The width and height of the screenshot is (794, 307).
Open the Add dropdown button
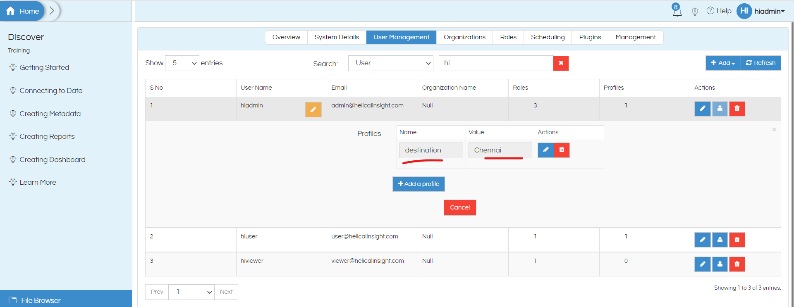[x=723, y=63]
